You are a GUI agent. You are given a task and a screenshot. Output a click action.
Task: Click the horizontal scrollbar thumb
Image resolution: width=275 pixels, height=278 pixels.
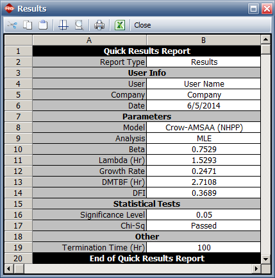click(x=19, y=268)
